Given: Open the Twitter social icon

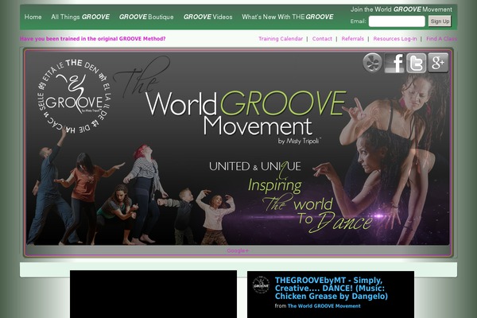Looking at the screenshot, I should (x=416, y=63).
